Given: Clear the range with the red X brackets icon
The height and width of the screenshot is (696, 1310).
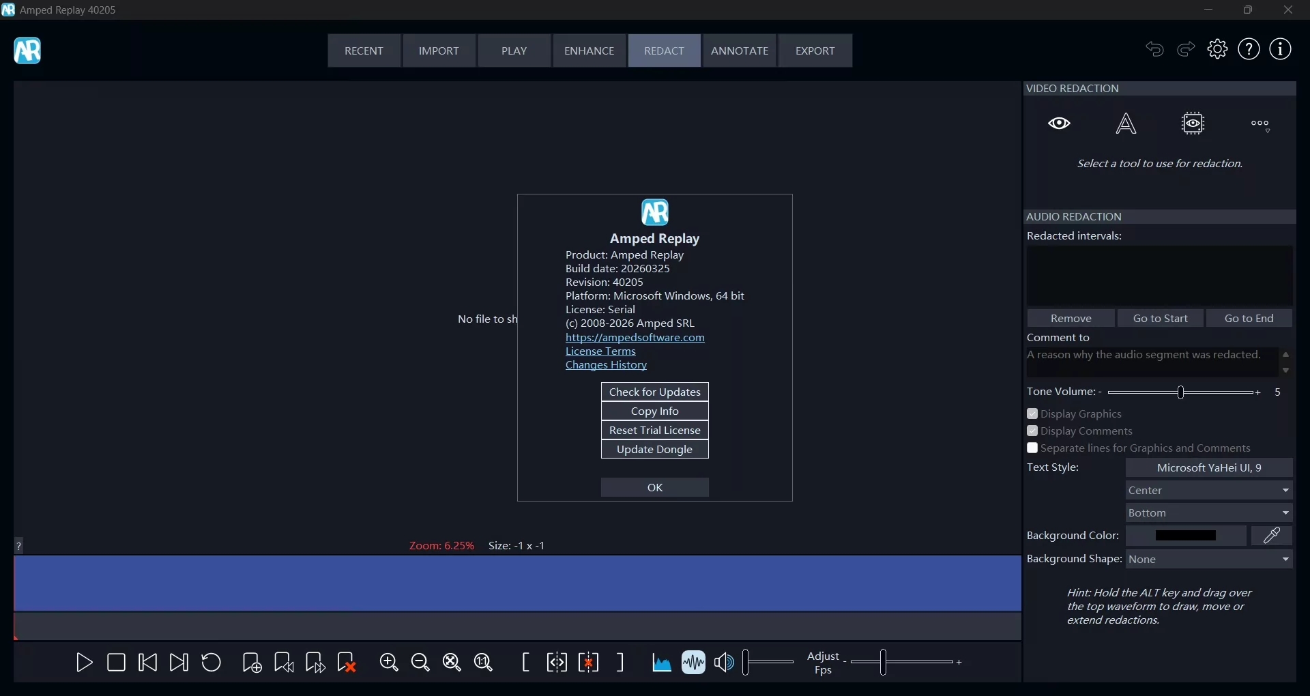Looking at the screenshot, I should click(x=589, y=663).
